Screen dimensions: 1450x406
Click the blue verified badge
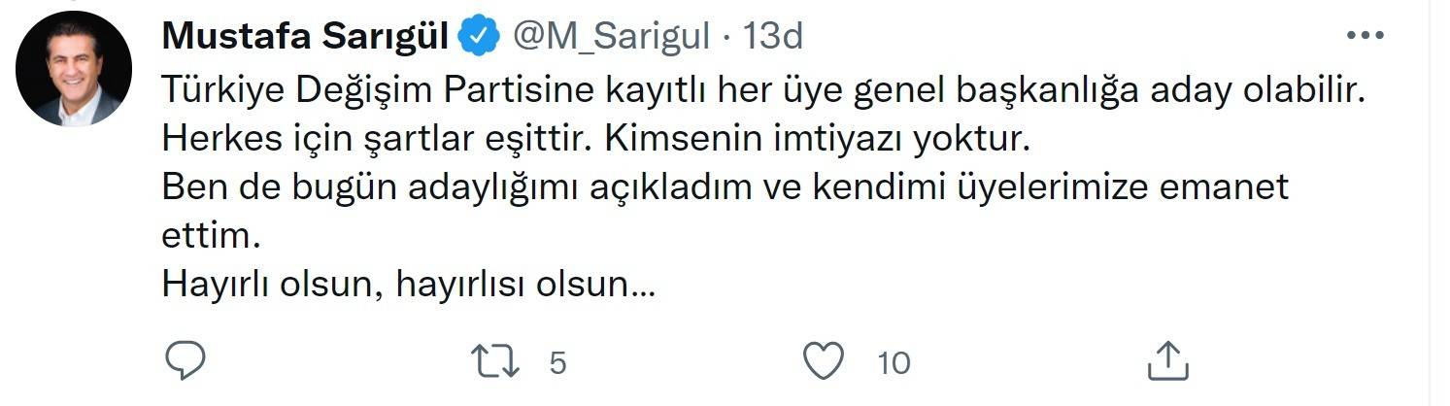[478, 37]
